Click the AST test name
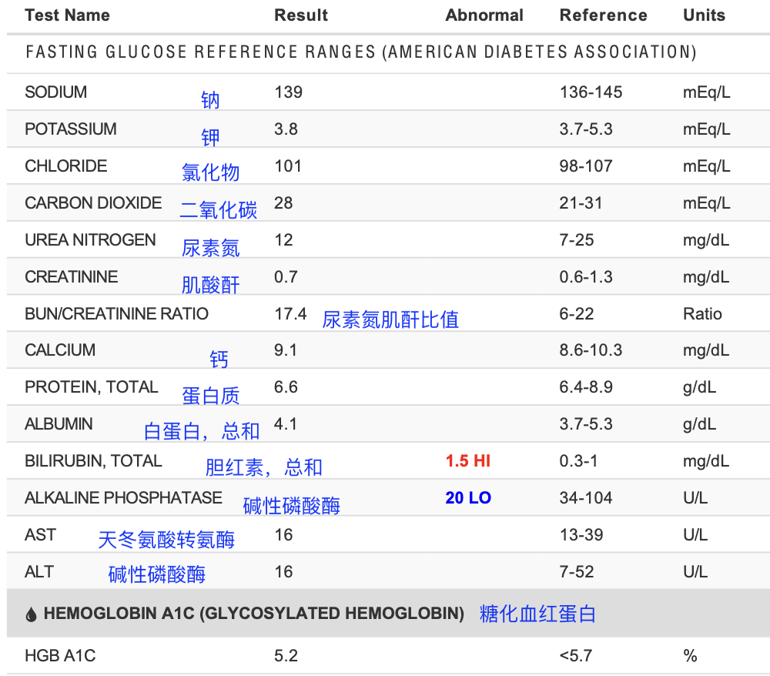 coord(41,534)
